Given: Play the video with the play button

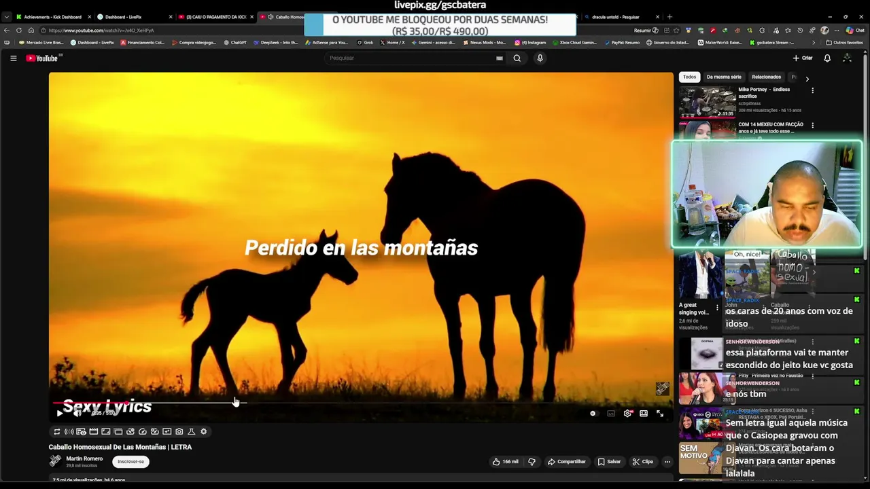Looking at the screenshot, I should click(x=59, y=413).
